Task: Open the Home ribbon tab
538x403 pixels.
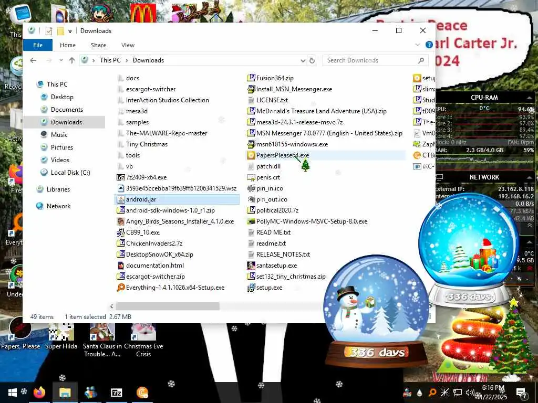Action: [x=68, y=45]
